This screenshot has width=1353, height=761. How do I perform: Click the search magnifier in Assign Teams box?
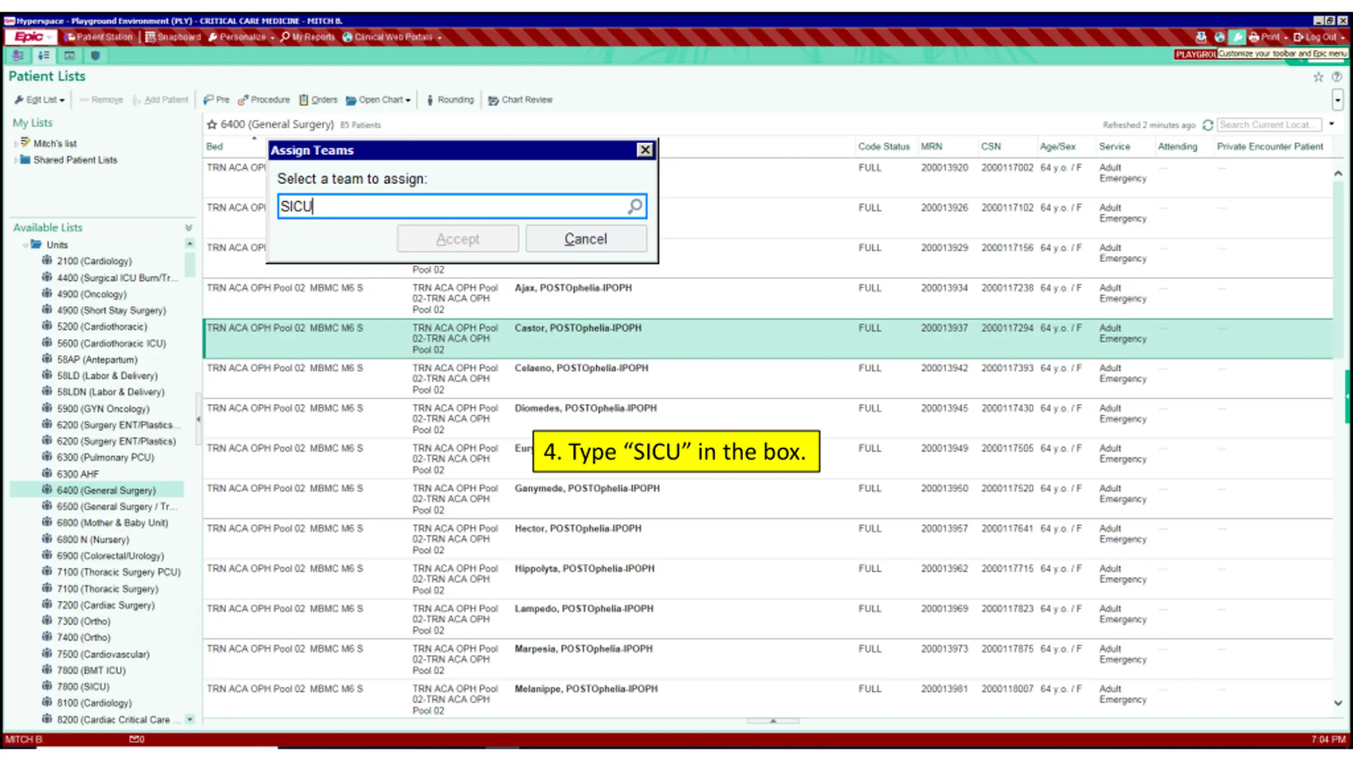pyautogui.click(x=635, y=206)
